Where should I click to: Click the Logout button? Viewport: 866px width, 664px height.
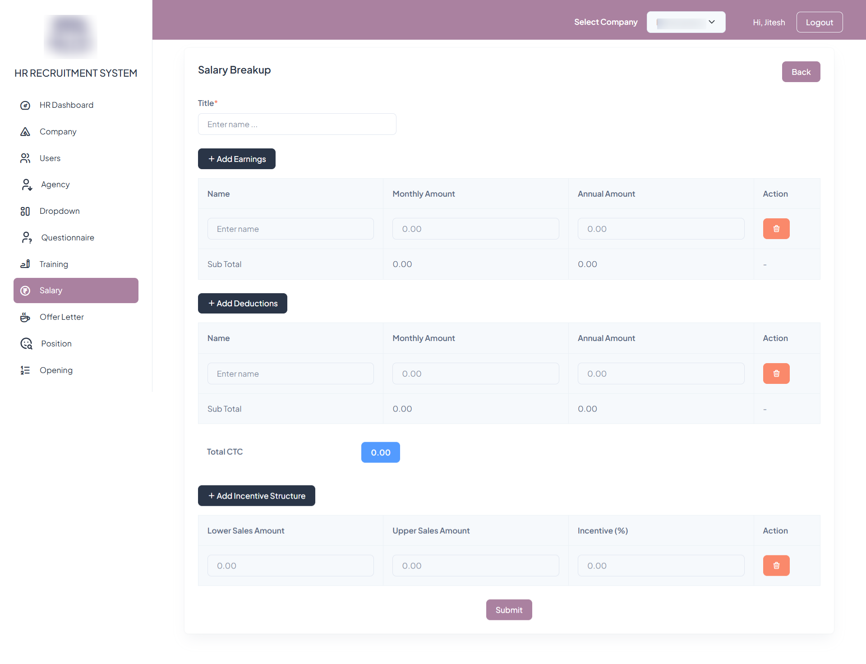tap(820, 22)
